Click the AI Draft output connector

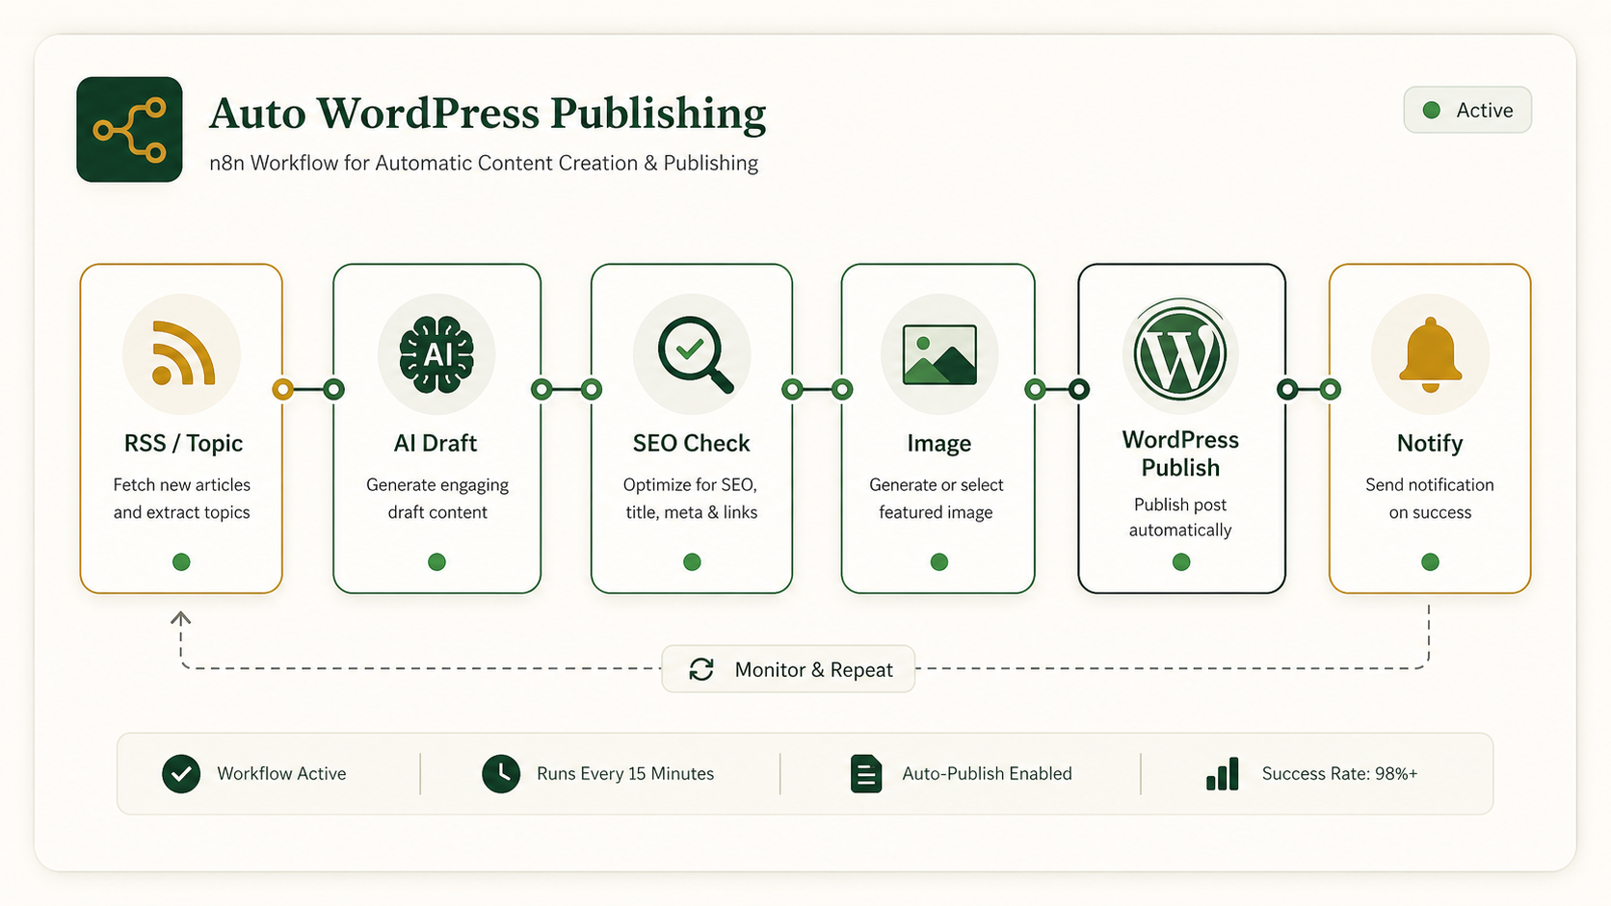541,389
